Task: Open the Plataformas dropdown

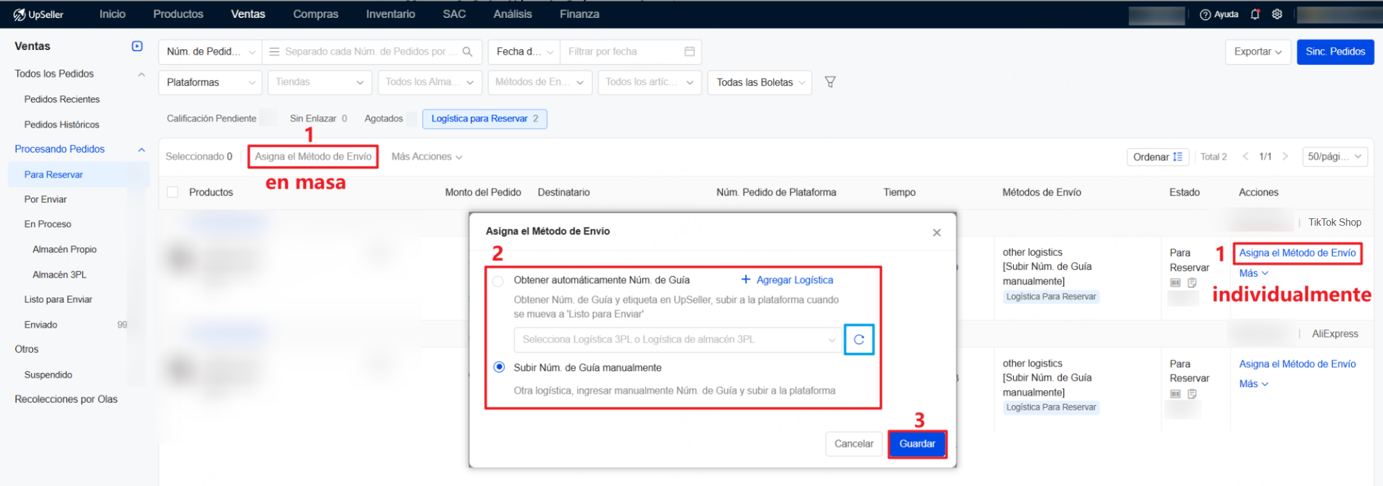Action: (x=210, y=83)
